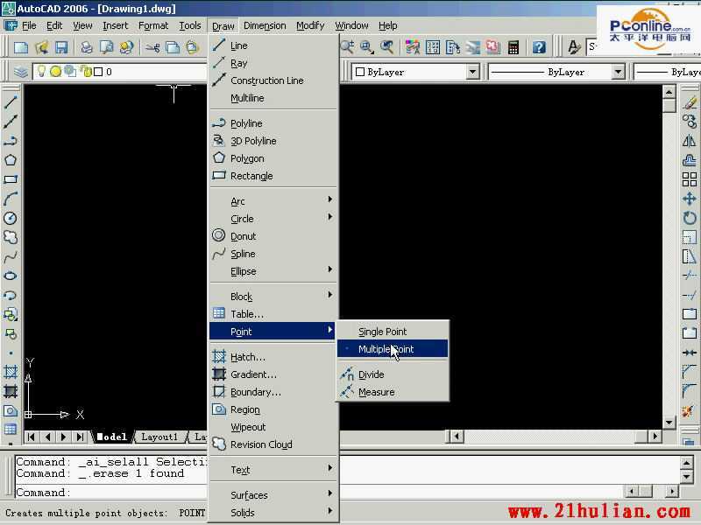
Task: Select the Polygon tool in the left toolbar
Action: [x=11, y=160]
